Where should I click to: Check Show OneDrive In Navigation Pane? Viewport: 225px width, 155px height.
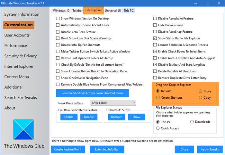58,78
